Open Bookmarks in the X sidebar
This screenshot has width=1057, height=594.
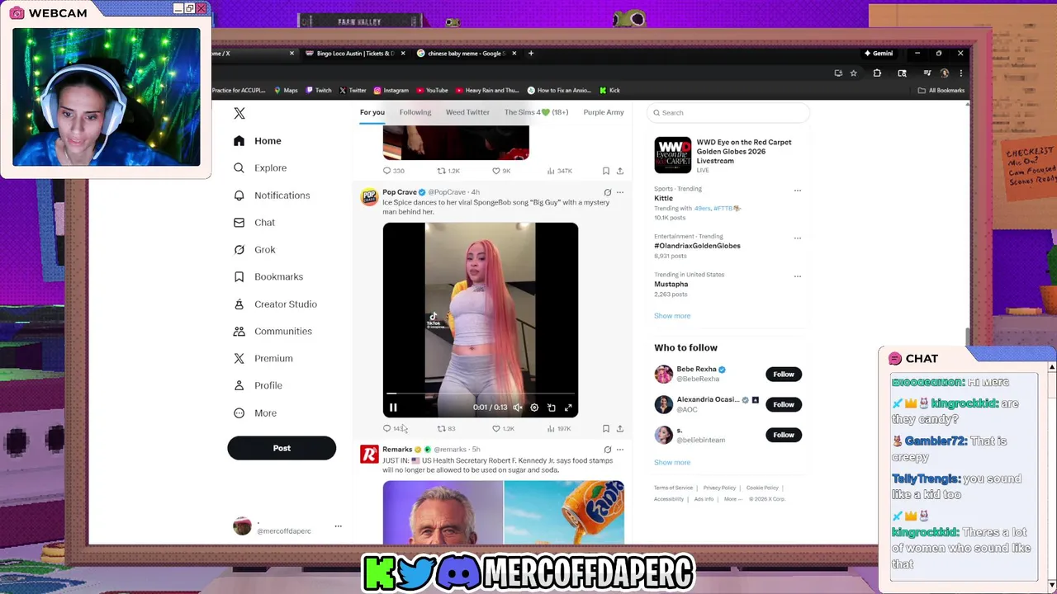coord(268,276)
